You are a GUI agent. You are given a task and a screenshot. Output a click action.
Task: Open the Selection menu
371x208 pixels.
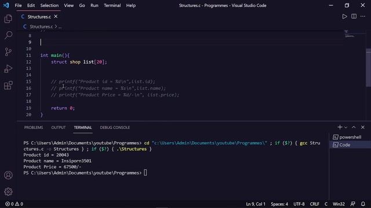coord(49,5)
